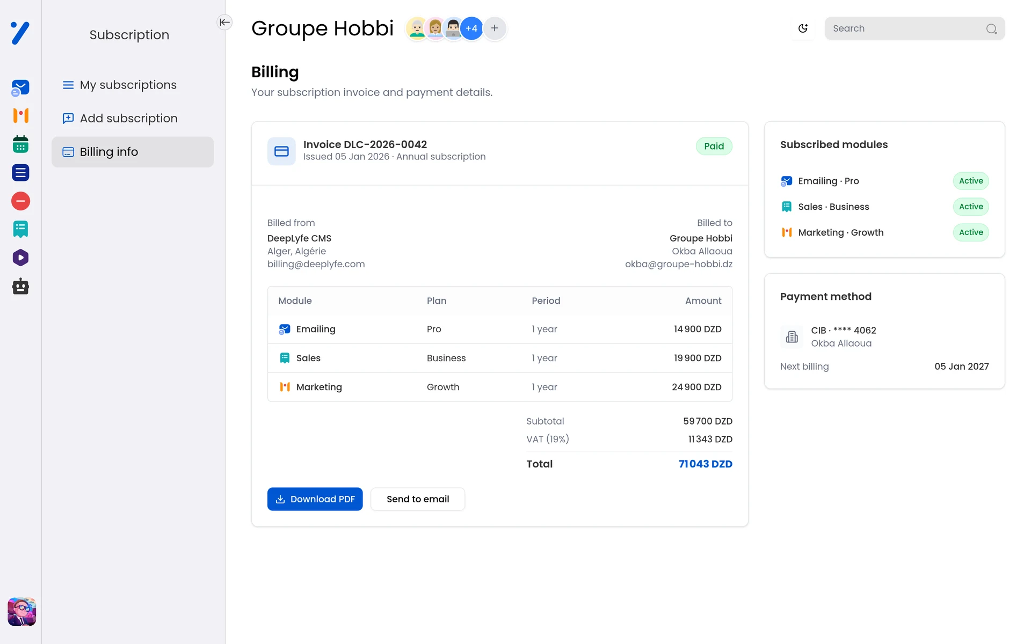The image size is (1031, 644).
Task: Click the Active badge for Marketing · Growth
Action: coord(971,232)
